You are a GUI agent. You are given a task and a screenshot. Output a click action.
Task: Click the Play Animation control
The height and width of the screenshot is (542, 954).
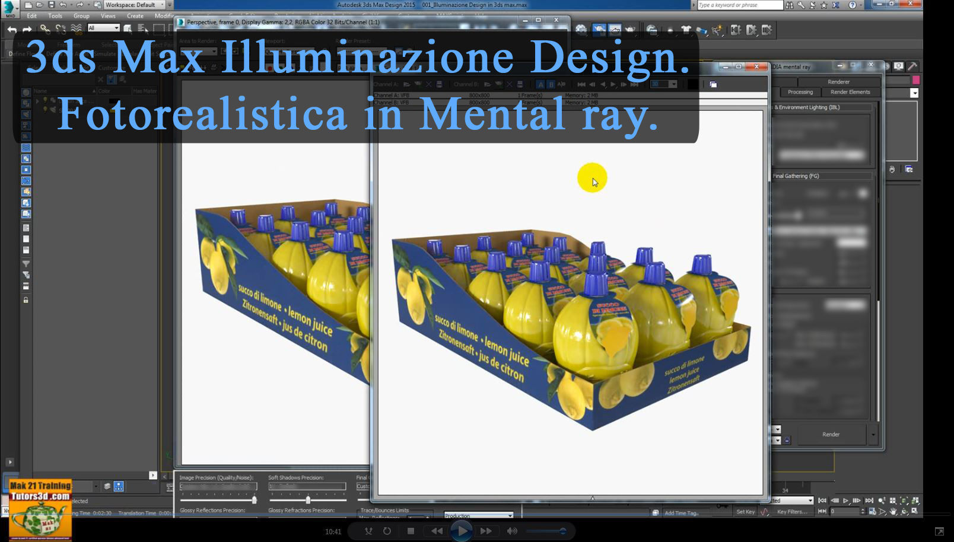click(x=846, y=501)
